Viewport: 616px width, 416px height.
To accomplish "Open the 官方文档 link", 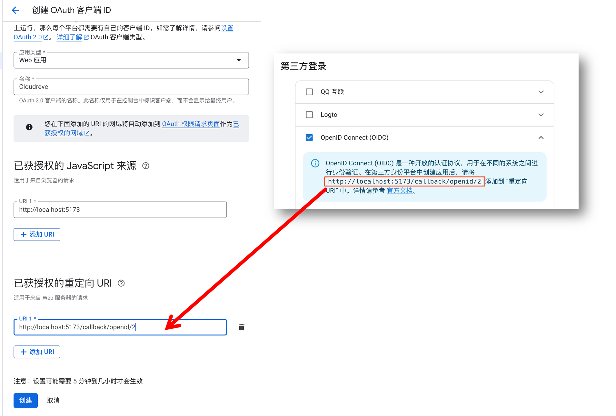I will click(400, 190).
